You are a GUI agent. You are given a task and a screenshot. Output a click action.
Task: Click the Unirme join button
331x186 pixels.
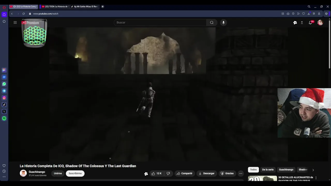[58, 174]
